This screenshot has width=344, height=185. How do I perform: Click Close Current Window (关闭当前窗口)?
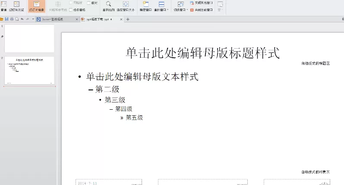pos(202,10)
